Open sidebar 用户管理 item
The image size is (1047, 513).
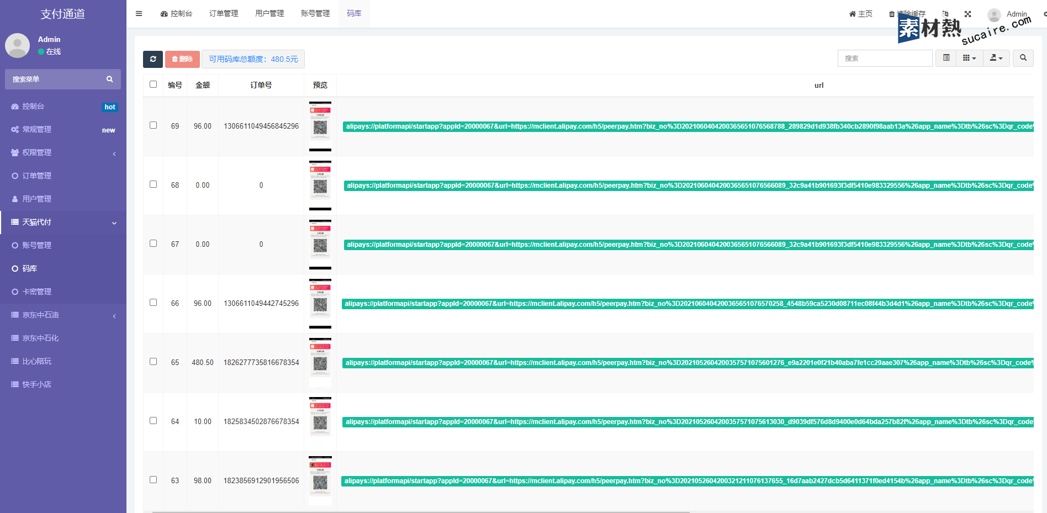pyautogui.click(x=63, y=199)
